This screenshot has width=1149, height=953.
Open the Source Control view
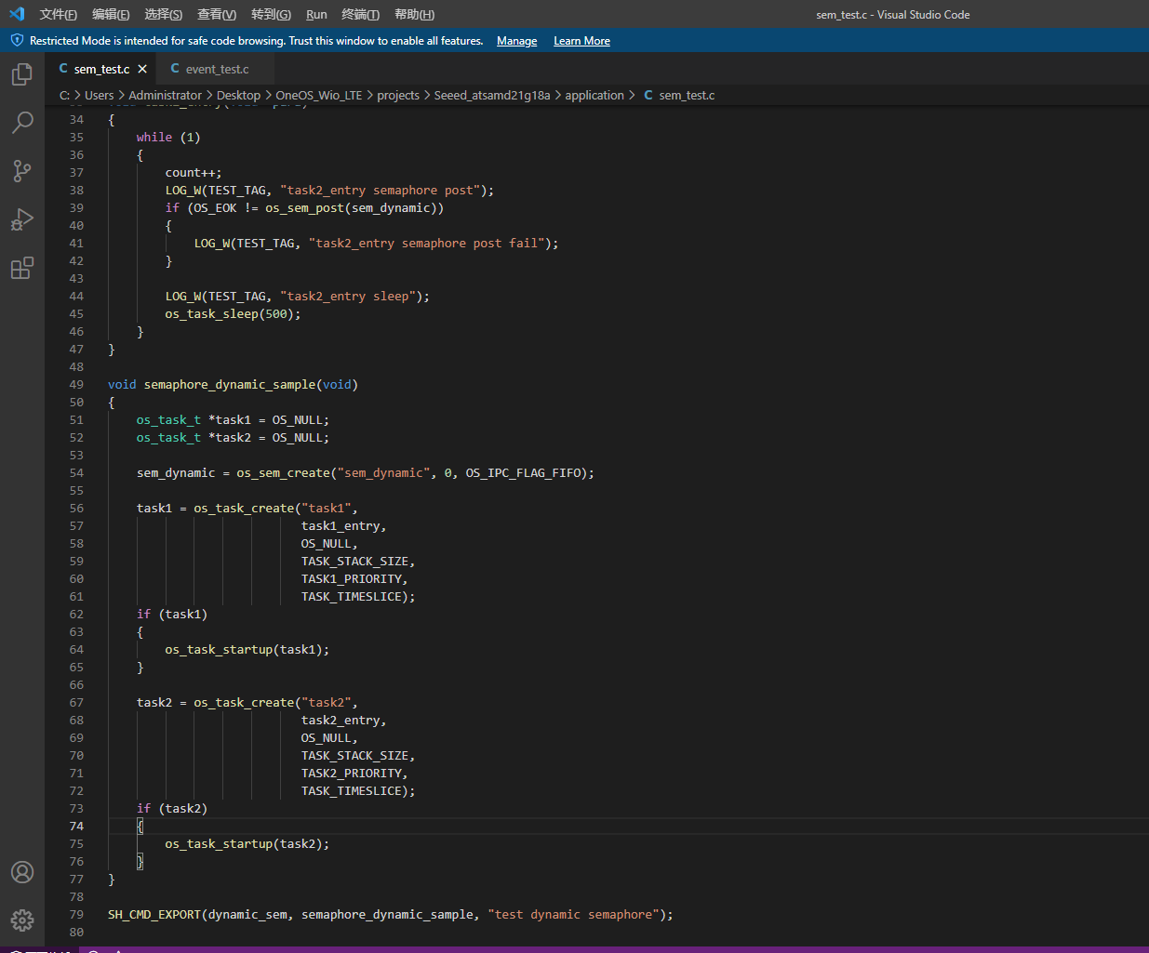[22, 171]
